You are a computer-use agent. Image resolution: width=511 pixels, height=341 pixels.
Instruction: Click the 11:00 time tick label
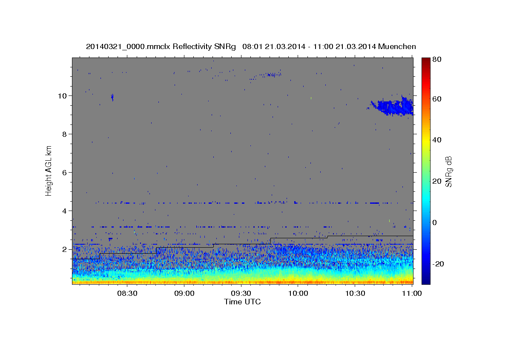tap(412, 293)
